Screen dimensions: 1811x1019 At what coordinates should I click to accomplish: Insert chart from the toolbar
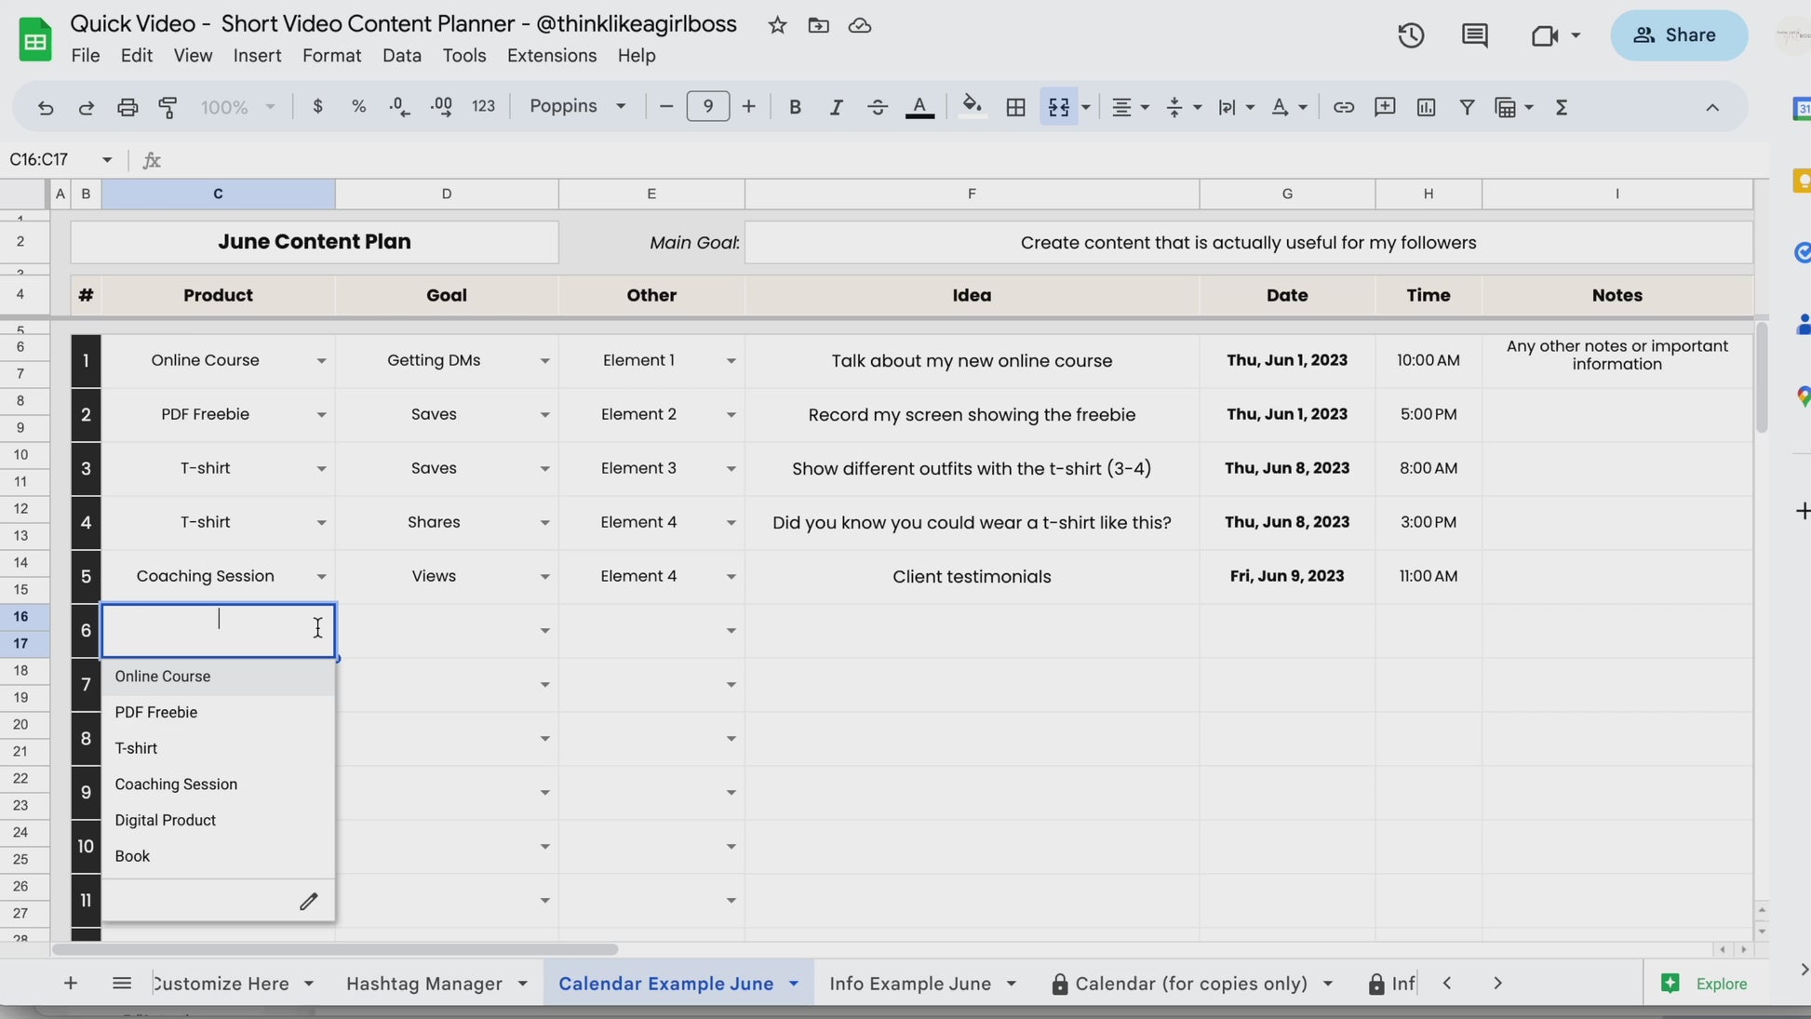(1426, 107)
